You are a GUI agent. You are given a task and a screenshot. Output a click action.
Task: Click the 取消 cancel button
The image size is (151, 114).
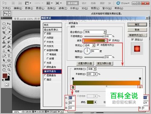click(x=137, y=30)
